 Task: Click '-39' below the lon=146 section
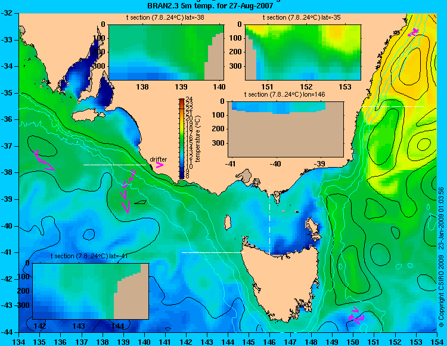[319, 163]
